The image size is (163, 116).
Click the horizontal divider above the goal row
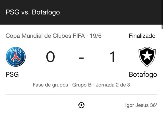81,94
